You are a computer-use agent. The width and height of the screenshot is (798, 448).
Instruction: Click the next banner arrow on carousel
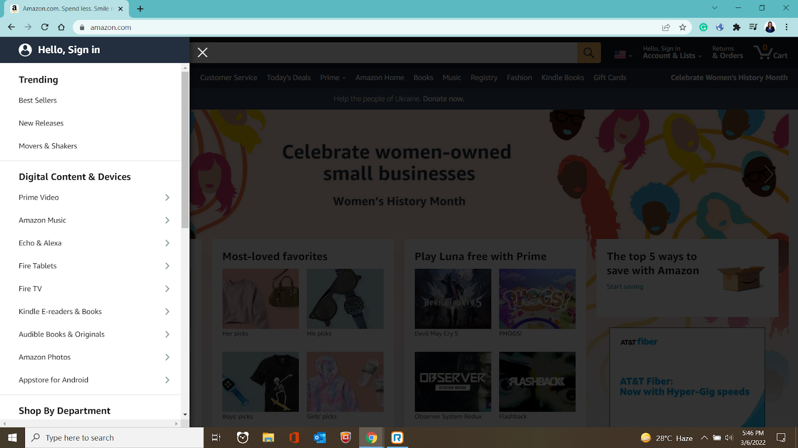tap(769, 174)
